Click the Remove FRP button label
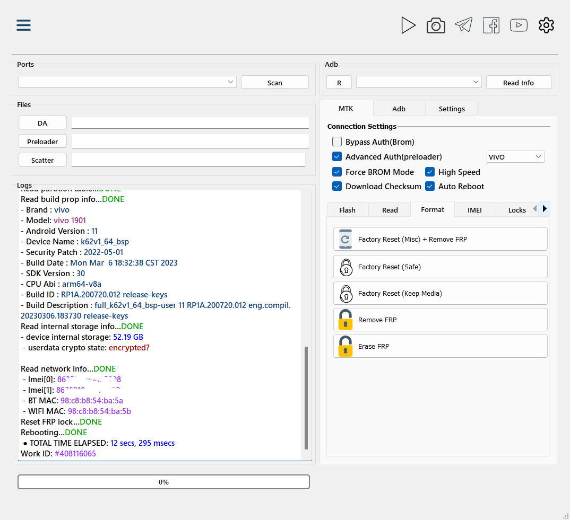 coord(377,320)
